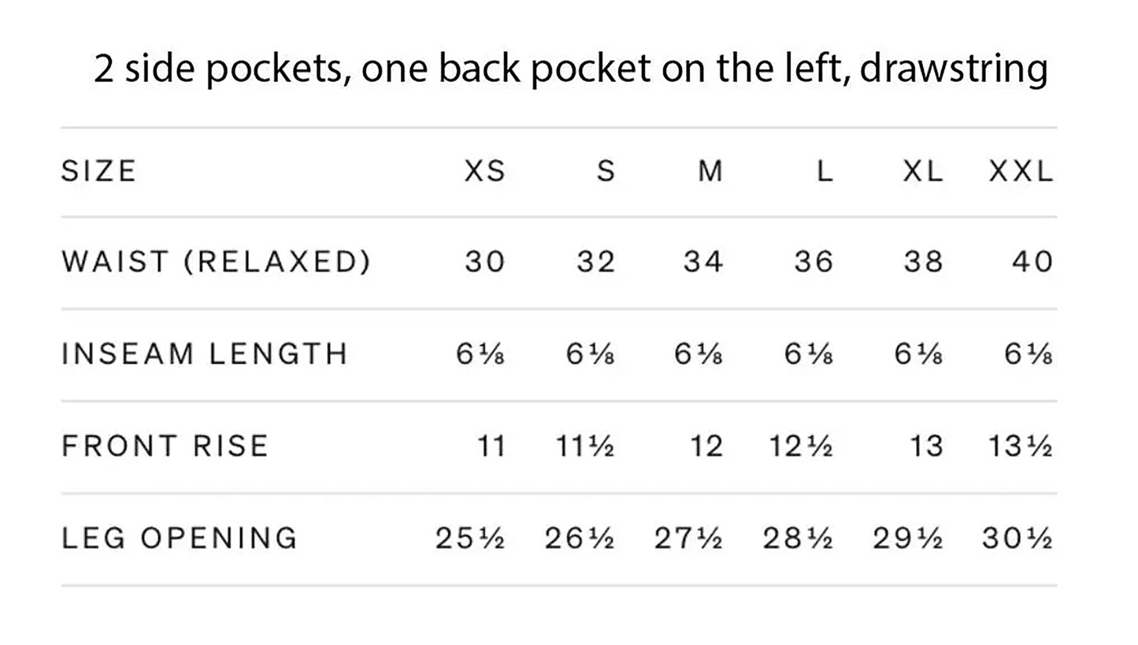The image size is (1138, 645).
Task: Click front rise value 12½ for L
Action: [x=801, y=447]
